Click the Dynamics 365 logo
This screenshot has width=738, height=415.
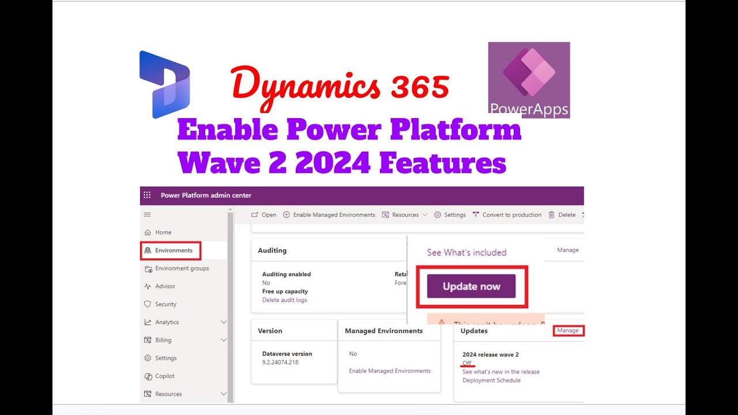(x=165, y=84)
